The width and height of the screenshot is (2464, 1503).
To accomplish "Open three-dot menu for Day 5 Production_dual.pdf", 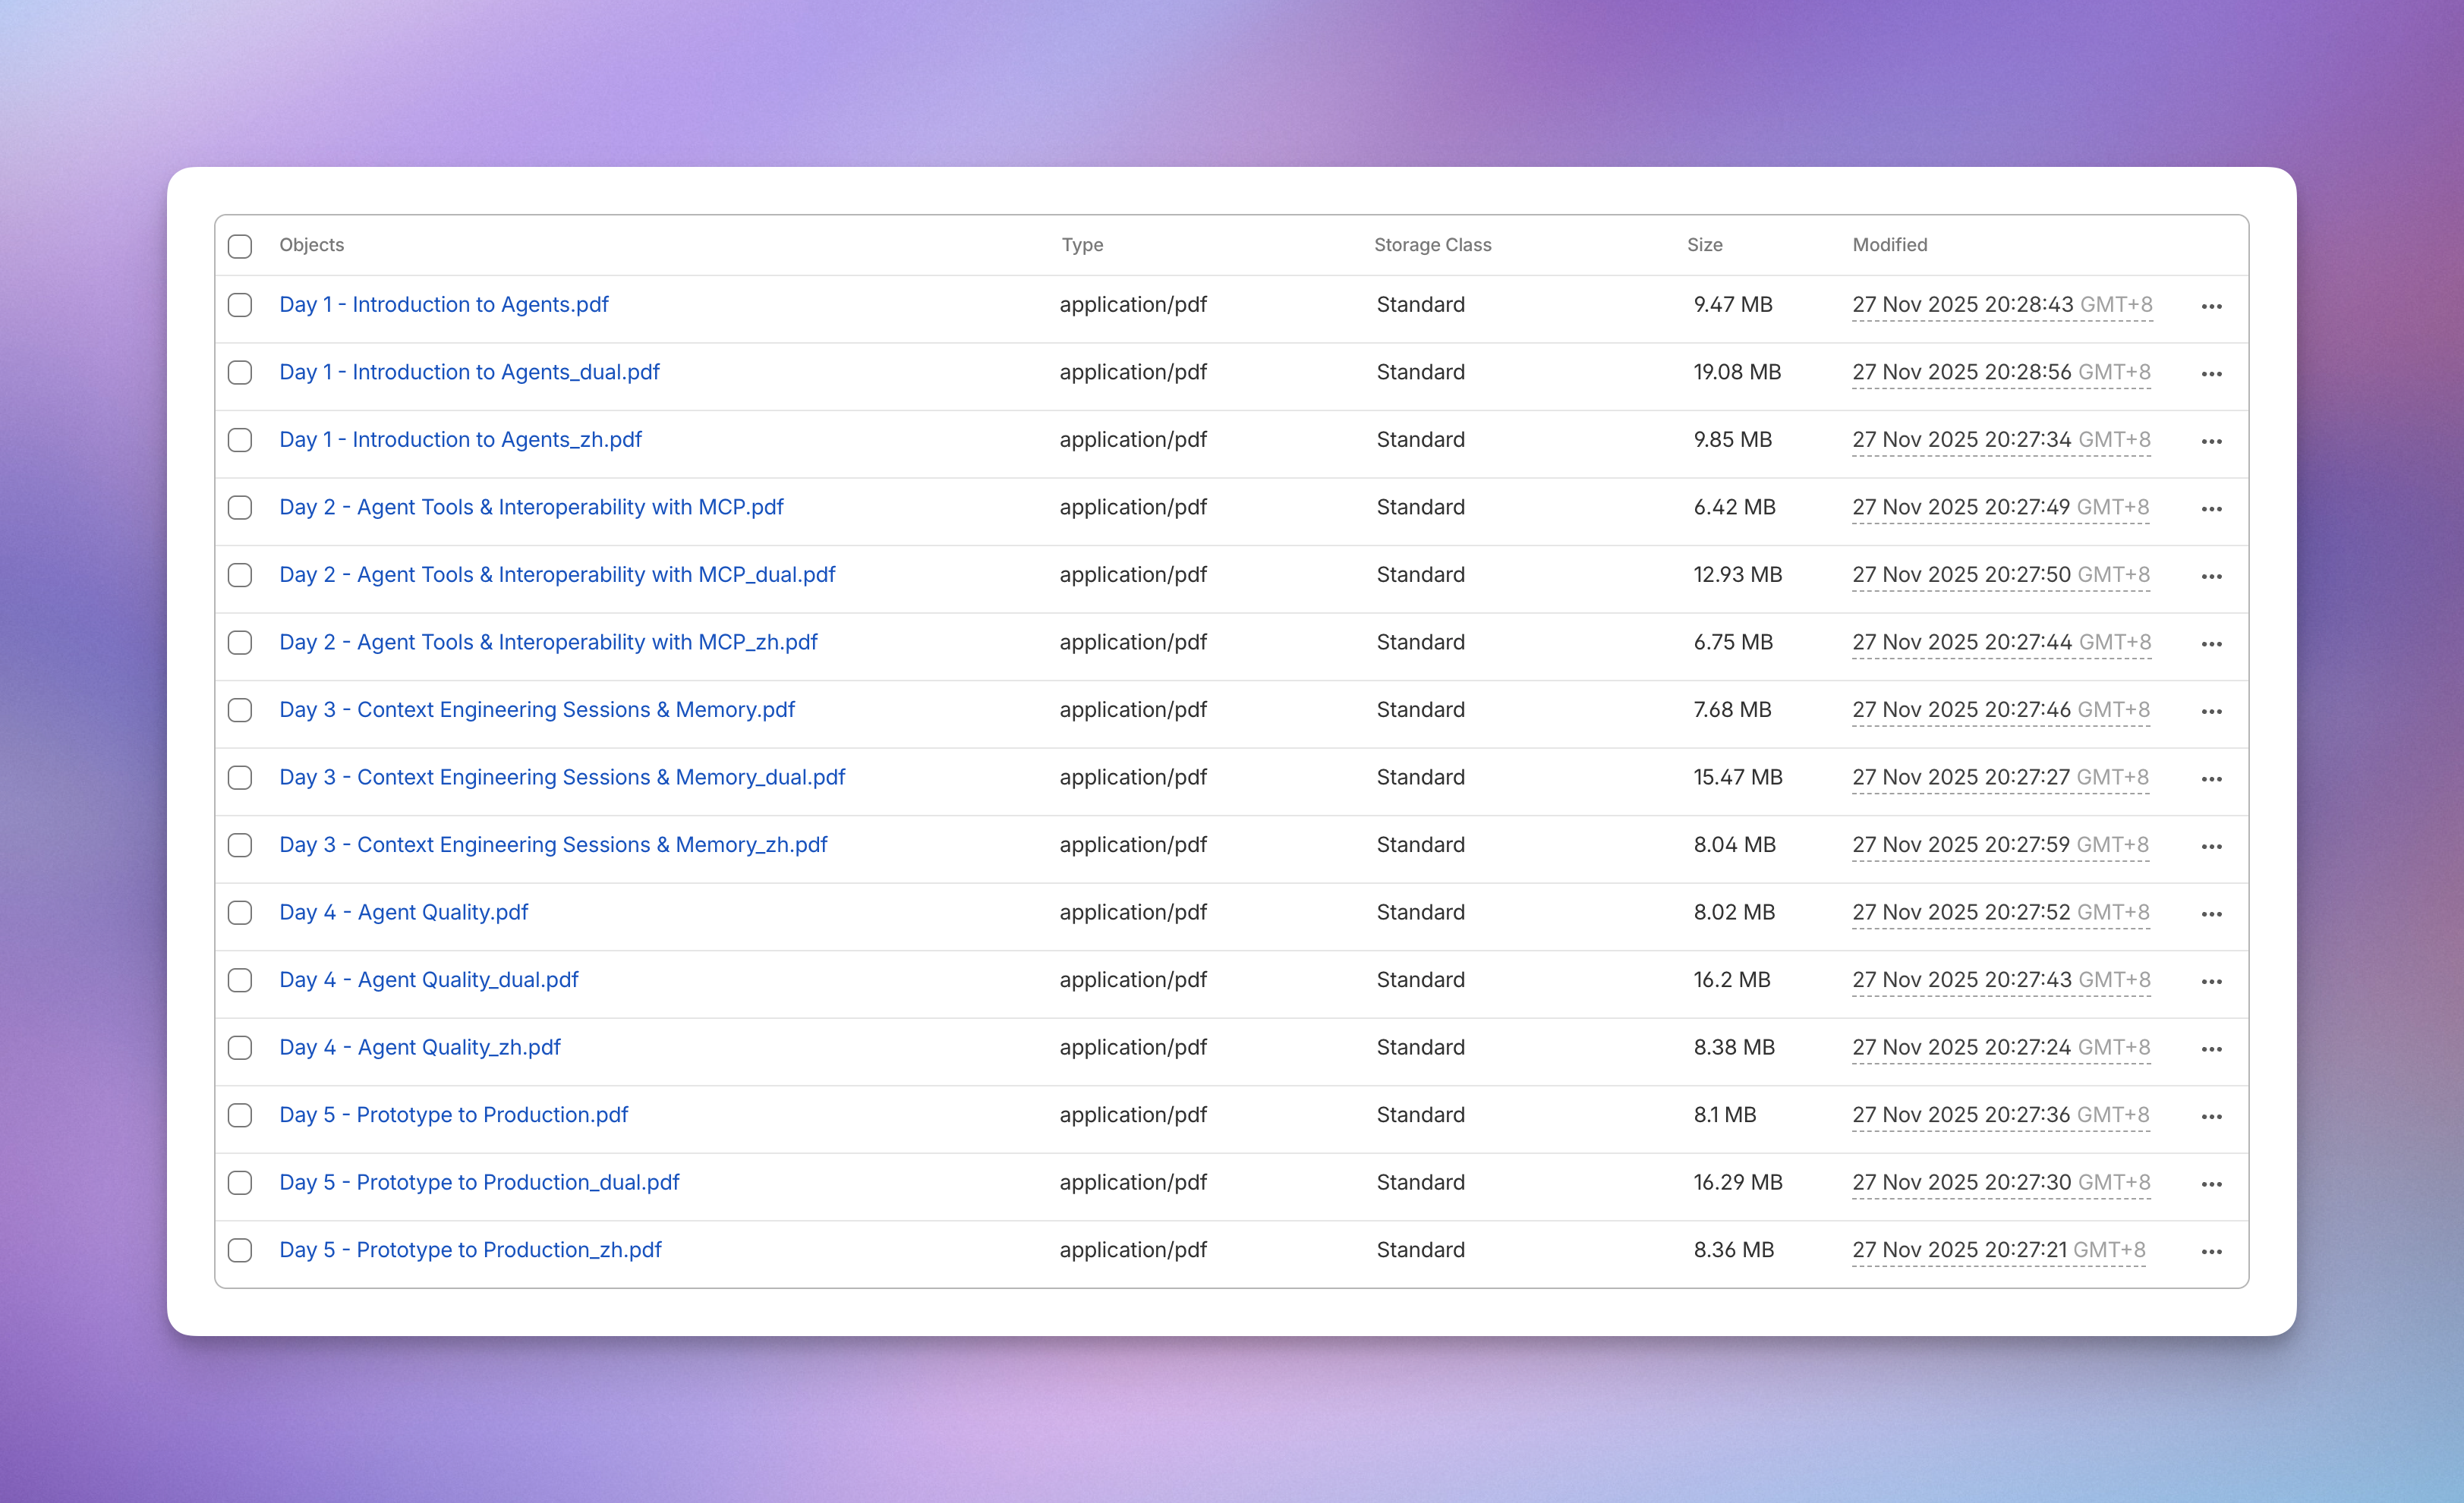I will [2211, 1184].
